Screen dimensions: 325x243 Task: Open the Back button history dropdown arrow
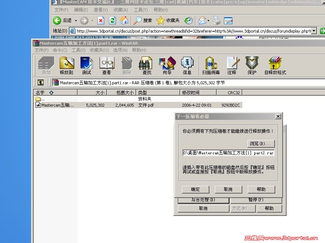pyautogui.click(x=76, y=21)
